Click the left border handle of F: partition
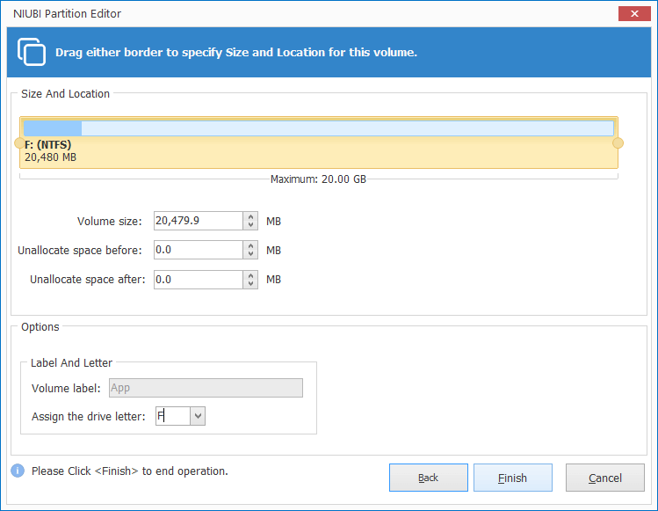Screen dimensions: 658x511 [x=19, y=143]
